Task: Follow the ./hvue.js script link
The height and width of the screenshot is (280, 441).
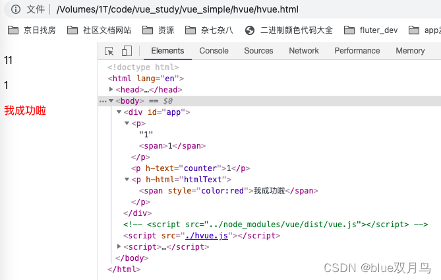Action: [206, 236]
